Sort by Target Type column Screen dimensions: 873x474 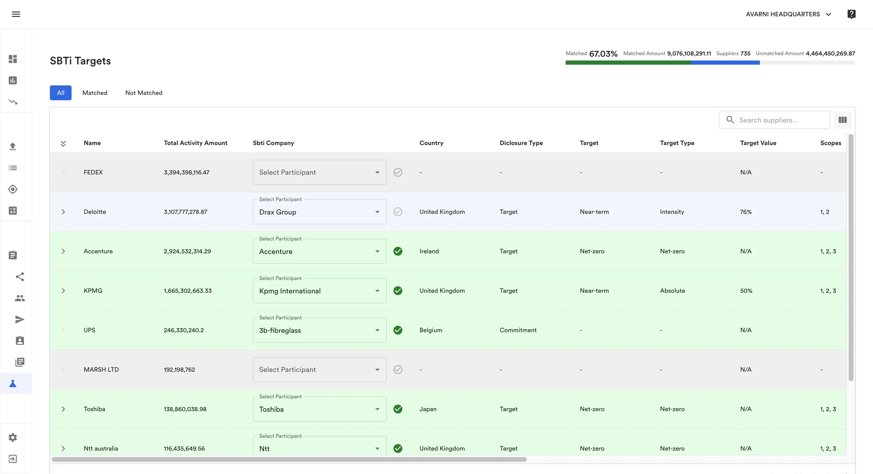pos(677,143)
